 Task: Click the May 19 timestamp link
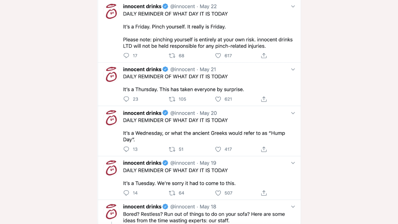click(x=208, y=163)
